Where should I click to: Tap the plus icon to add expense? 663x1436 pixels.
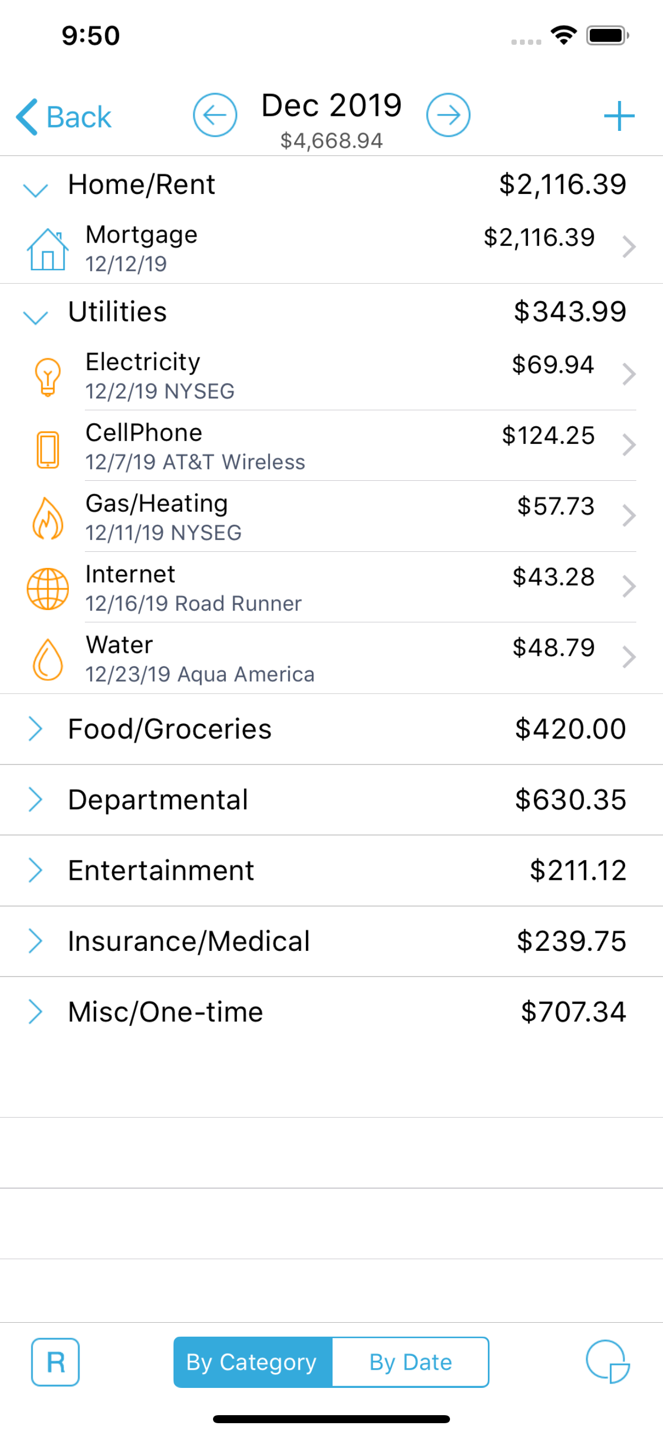pyautogui.click(x=619, y=116)
